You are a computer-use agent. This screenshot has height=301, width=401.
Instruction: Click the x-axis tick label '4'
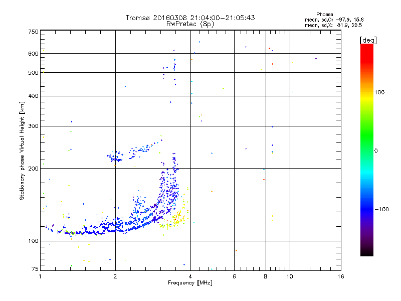[x=190, y=276]
